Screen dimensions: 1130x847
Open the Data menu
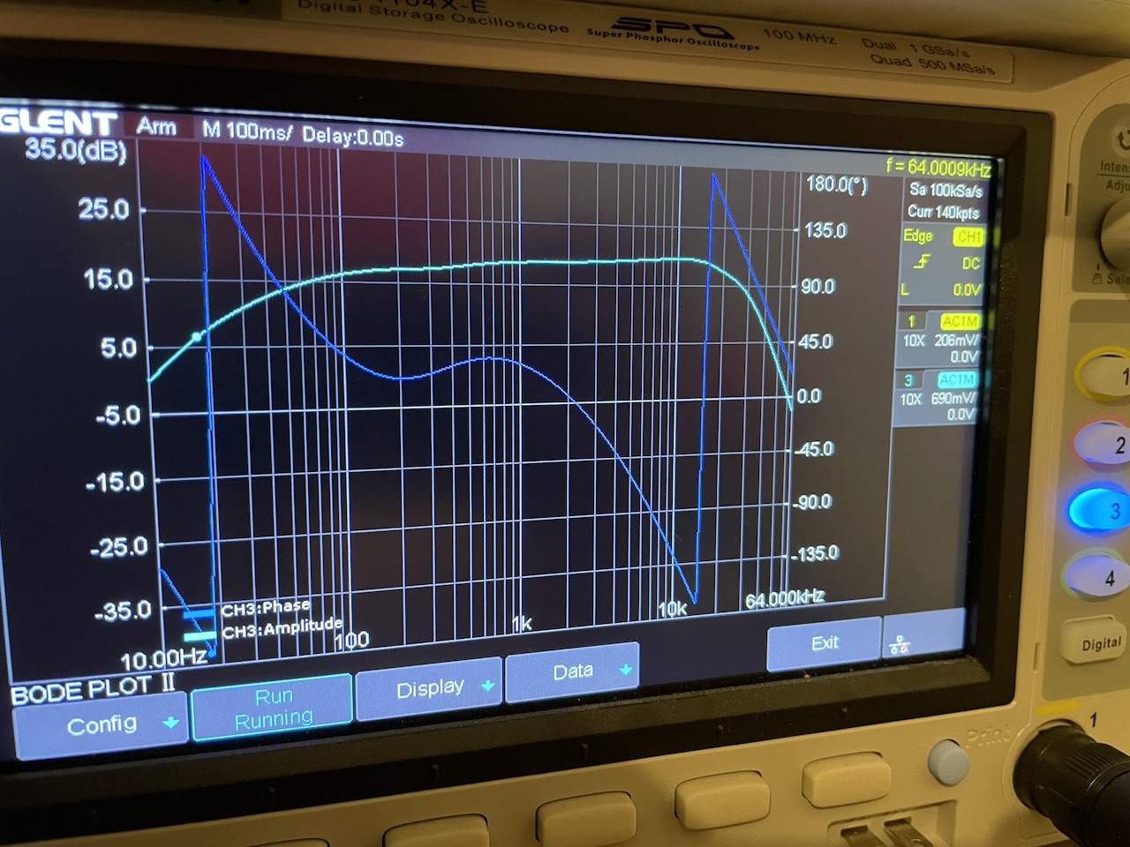coord(572,671)
